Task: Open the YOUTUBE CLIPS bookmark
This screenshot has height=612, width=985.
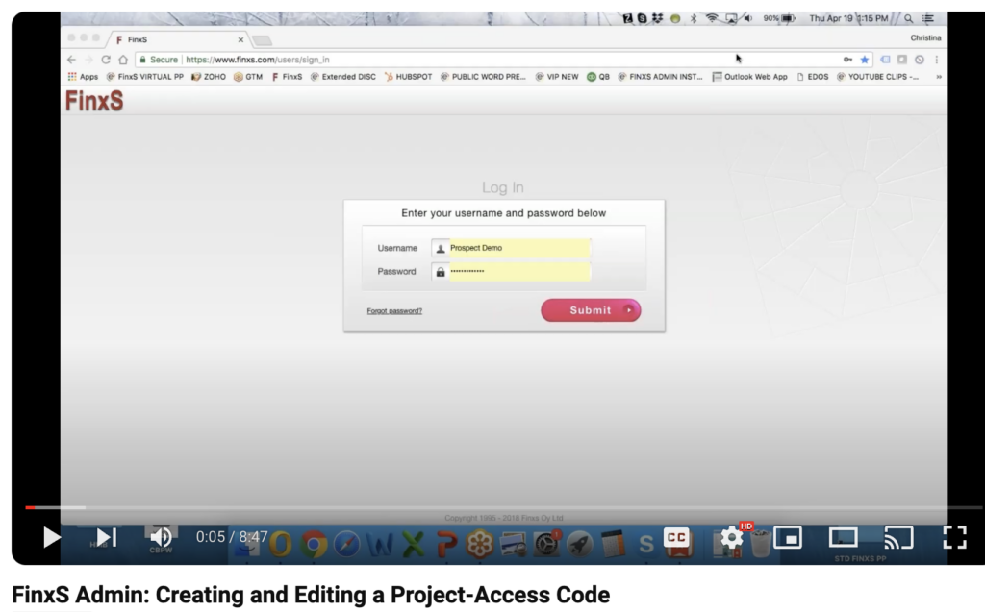Action: click(x=877, y=77)
